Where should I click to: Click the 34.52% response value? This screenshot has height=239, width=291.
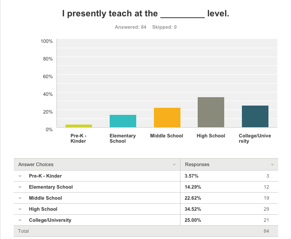pos(192,209)
